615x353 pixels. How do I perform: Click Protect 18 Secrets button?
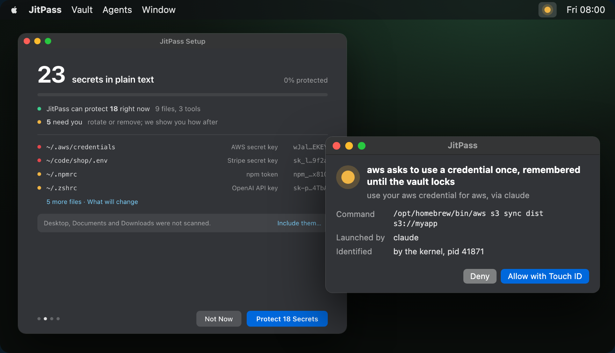(287, 319)
